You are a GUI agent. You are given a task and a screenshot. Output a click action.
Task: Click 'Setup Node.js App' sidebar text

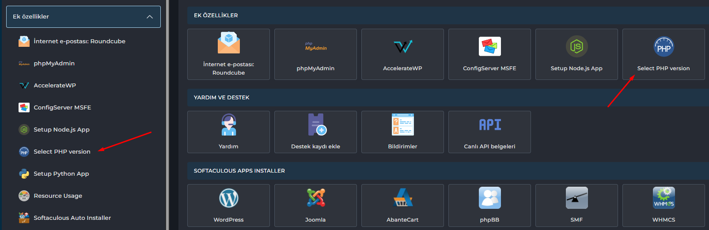coord(62,129)
